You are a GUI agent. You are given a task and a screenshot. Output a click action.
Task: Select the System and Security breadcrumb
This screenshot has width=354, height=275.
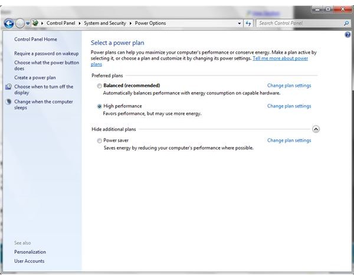pos(105,23)
